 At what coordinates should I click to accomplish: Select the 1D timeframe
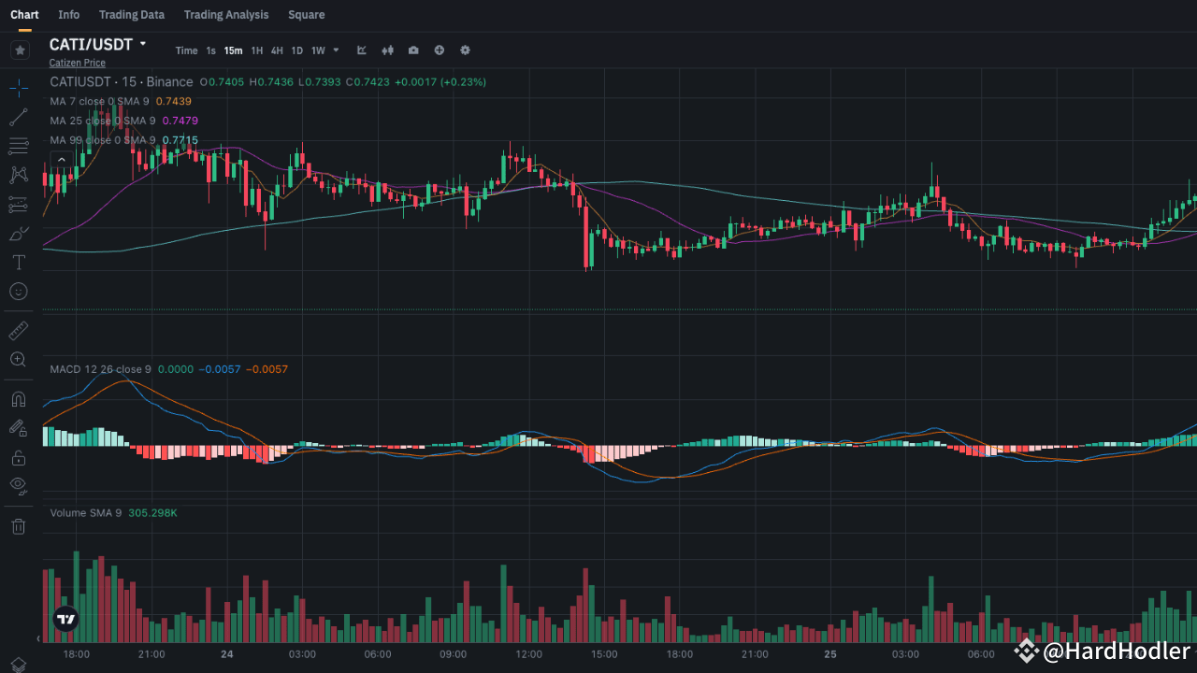click(296, 50)
